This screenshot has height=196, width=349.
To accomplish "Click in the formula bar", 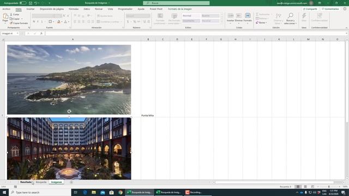I will (196, 33).
